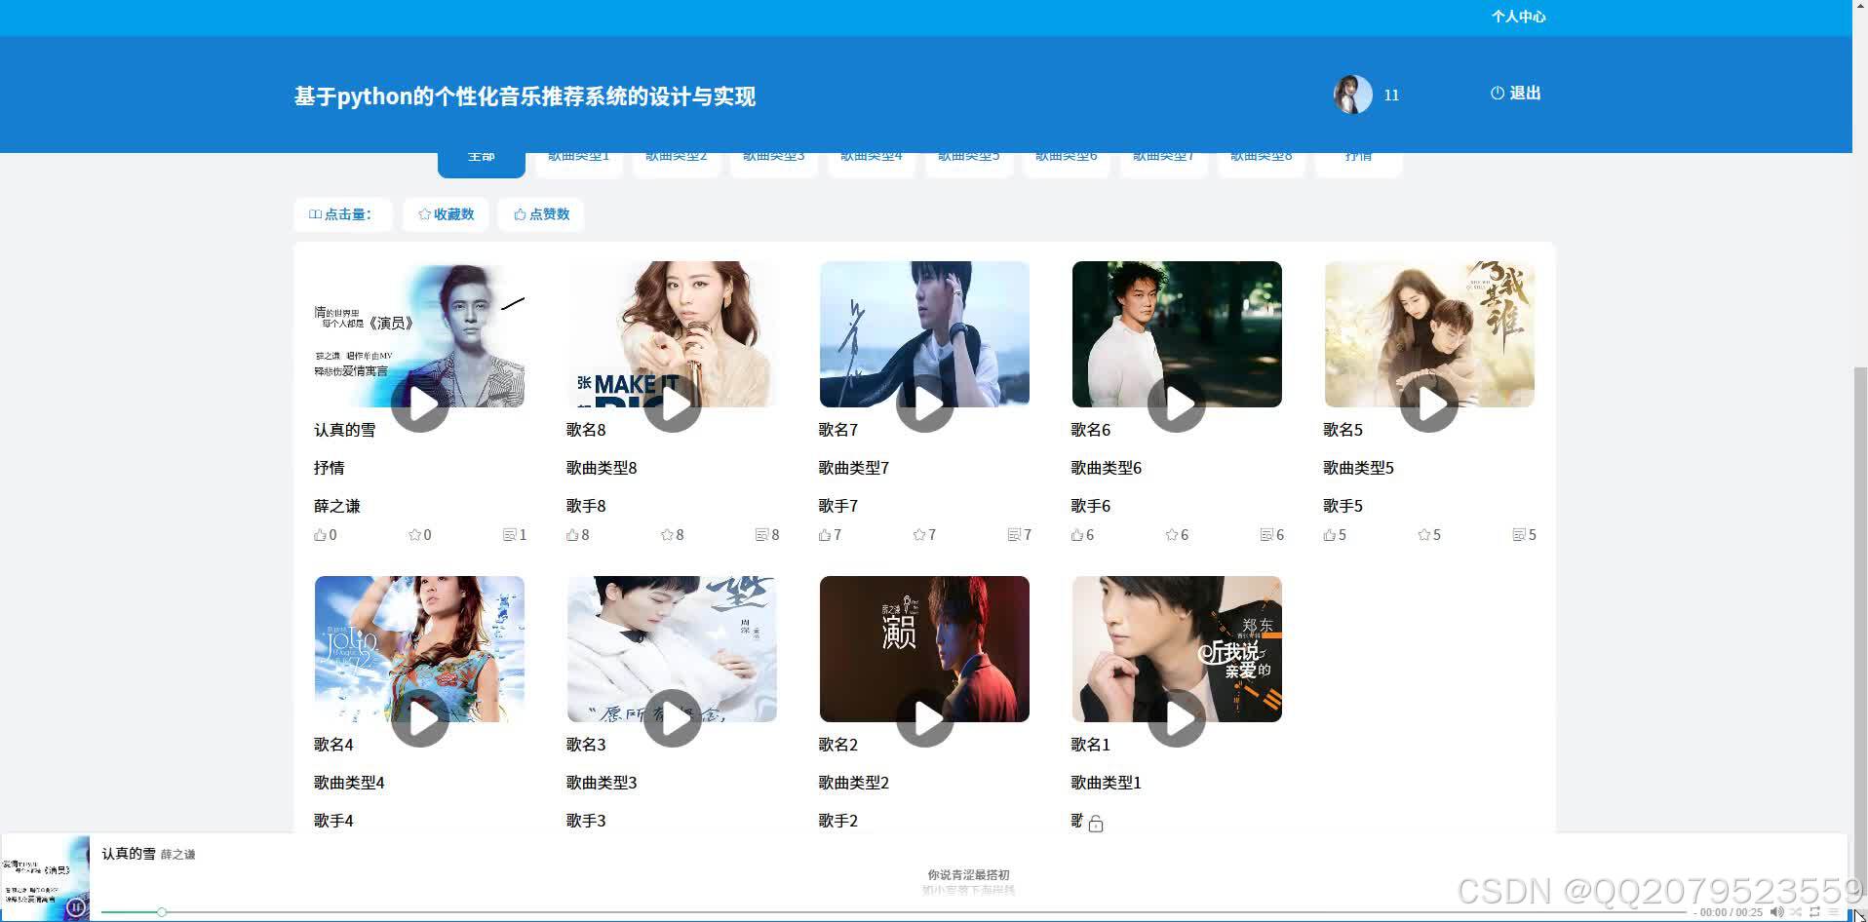Click the star icon under 薛之谦
The width and height of the screenshot is (1868, 922).
[414, 535]
